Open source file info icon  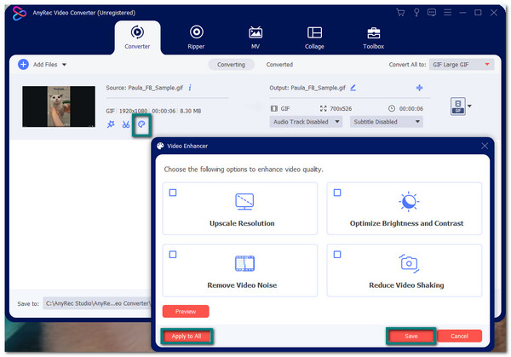pyautogui.click(x=190, y=88)
